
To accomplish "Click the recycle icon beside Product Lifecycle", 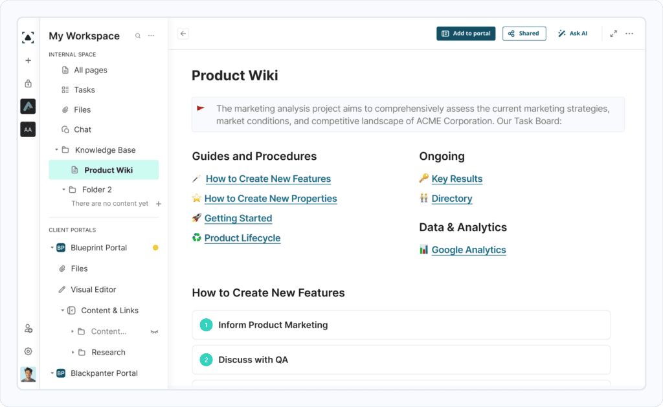I will tap(197, 238).
